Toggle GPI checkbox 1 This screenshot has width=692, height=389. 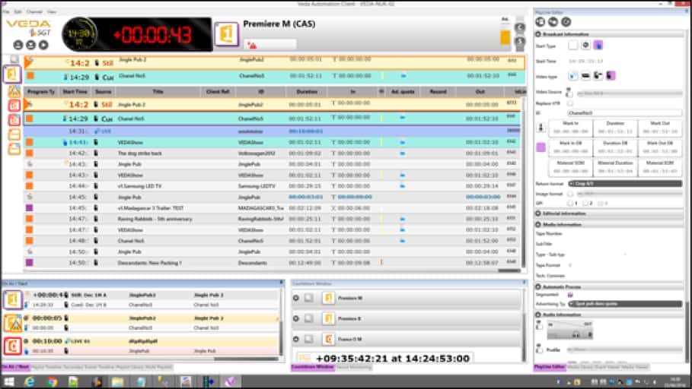[570, 203]
